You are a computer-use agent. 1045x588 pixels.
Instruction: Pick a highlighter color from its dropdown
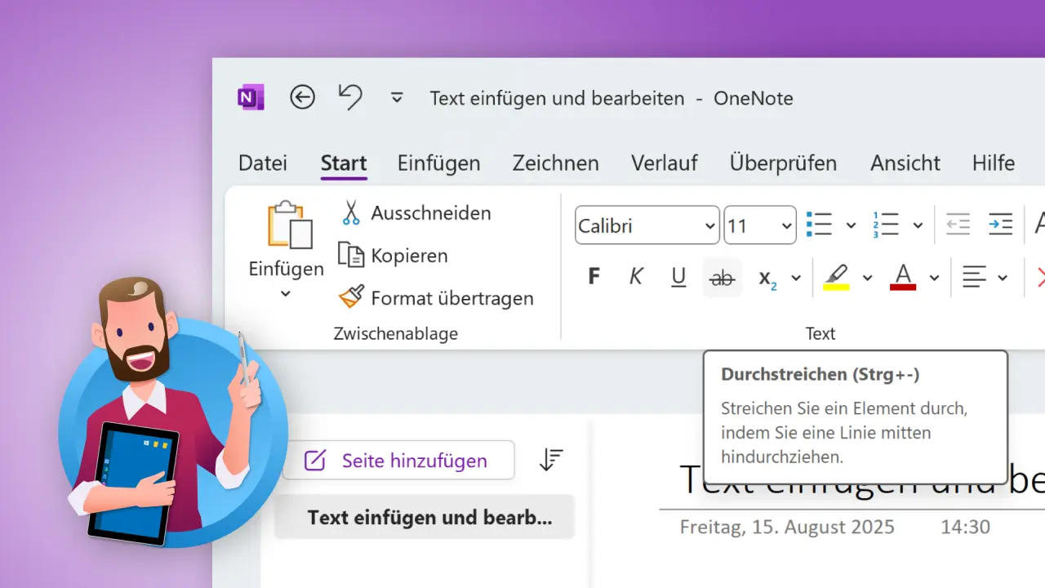click(x=867, y=277)
